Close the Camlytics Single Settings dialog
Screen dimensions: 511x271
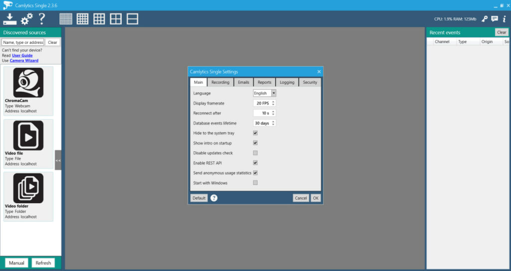click(319, 72)
